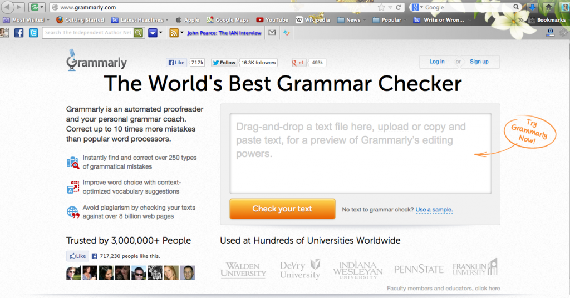Expand the Latest Headlines feed menu
The width and height of the screenshot is (570, 298).
click(140, 20)
